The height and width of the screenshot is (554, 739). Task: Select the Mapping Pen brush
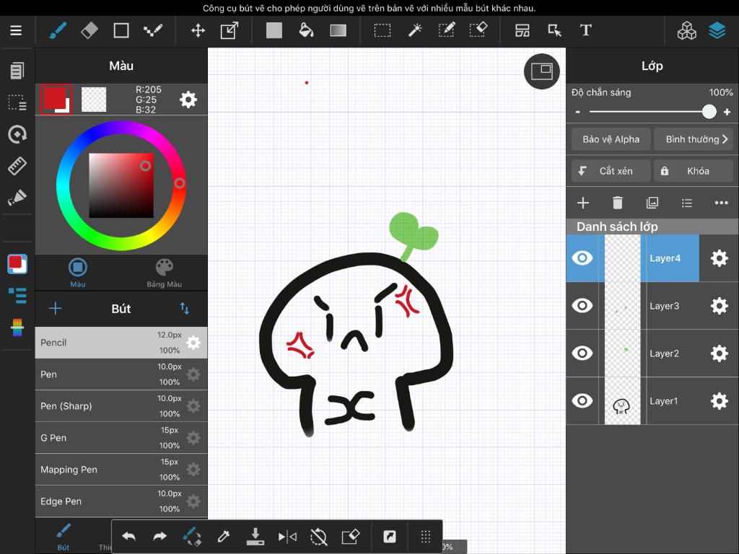click(121, 470)
